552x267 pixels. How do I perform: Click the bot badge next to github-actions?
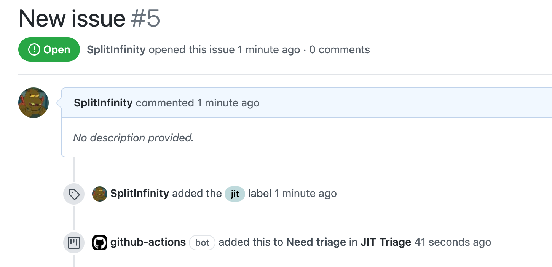(202, 242)
